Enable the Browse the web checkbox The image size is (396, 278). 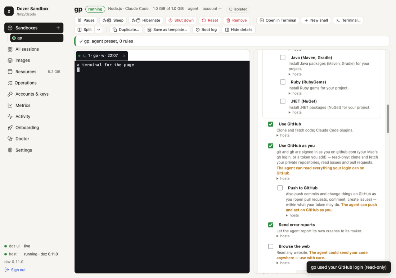click(271, 246)
